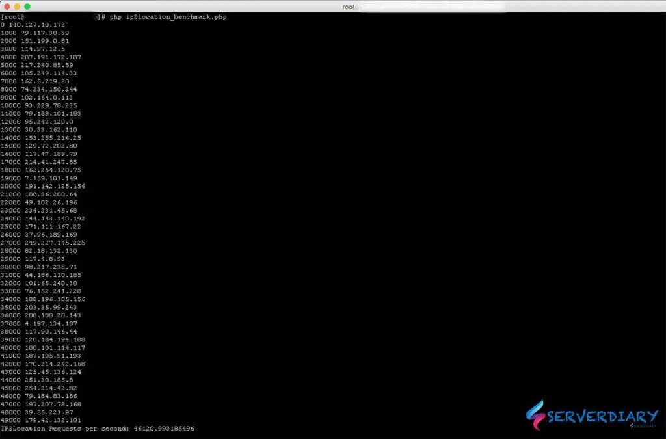
Task: Select the output line numbered 22000
Action: pyautogui.click(x=38, y=202)
